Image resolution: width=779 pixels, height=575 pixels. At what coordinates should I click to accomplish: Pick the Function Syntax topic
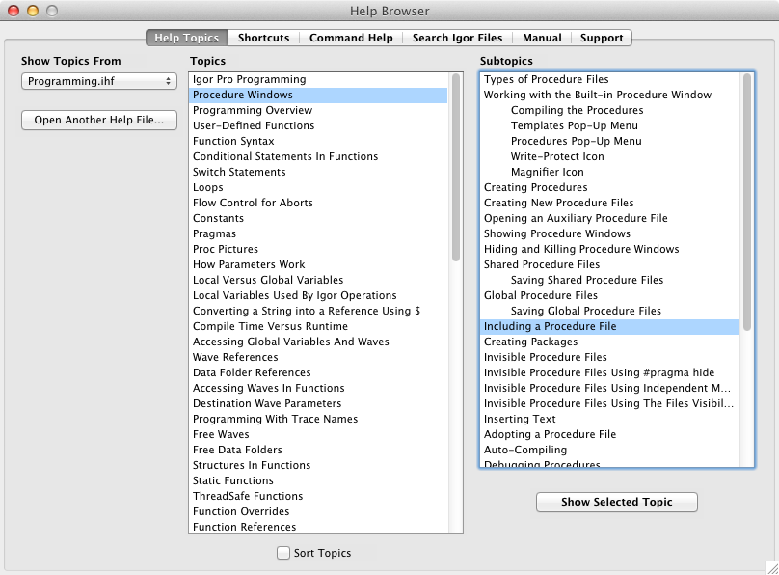point(318,141)
